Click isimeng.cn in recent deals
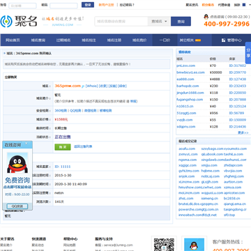This screenshot has width=251, height=251. 210,199
